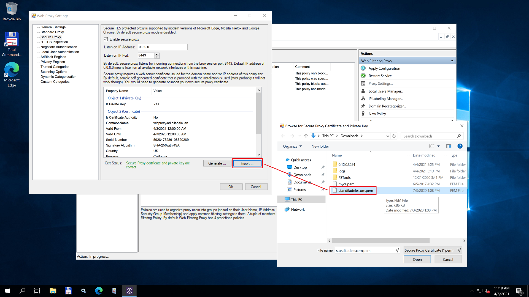
Task: Select Dynamic Categorization in the settings tree
Action: pyautogui.click(x=58, y=77)
